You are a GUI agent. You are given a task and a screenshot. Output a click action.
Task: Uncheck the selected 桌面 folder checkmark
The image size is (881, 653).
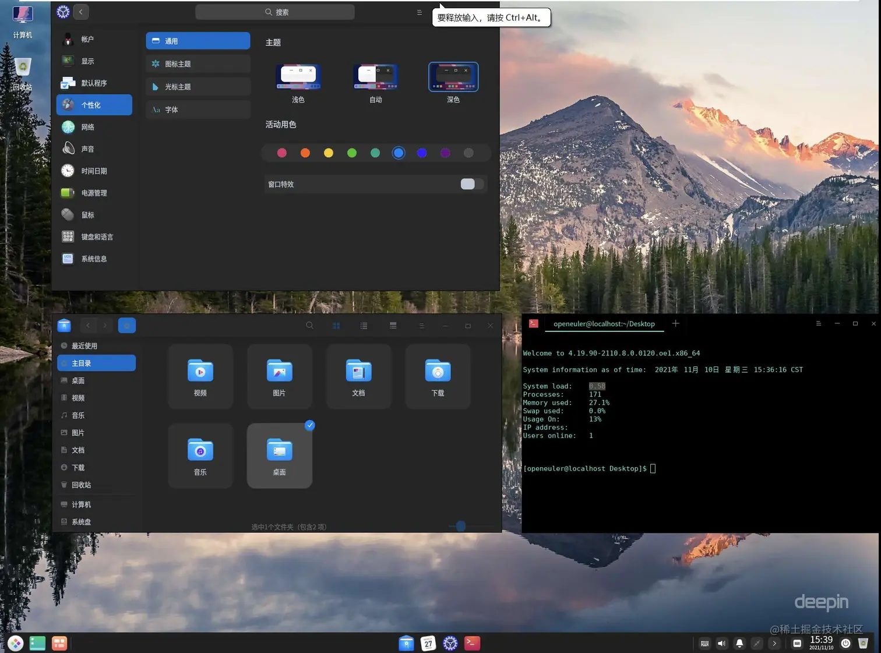[310, 425]
